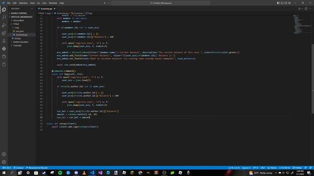The height and width of the screenshot is (176, 314).
Task: Open the Help menu
Action: click(x=61, y=3)
